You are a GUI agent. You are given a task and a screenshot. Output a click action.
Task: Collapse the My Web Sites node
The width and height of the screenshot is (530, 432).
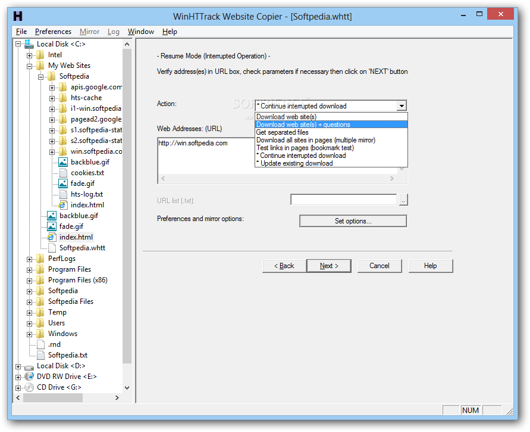tap(29, 66)
